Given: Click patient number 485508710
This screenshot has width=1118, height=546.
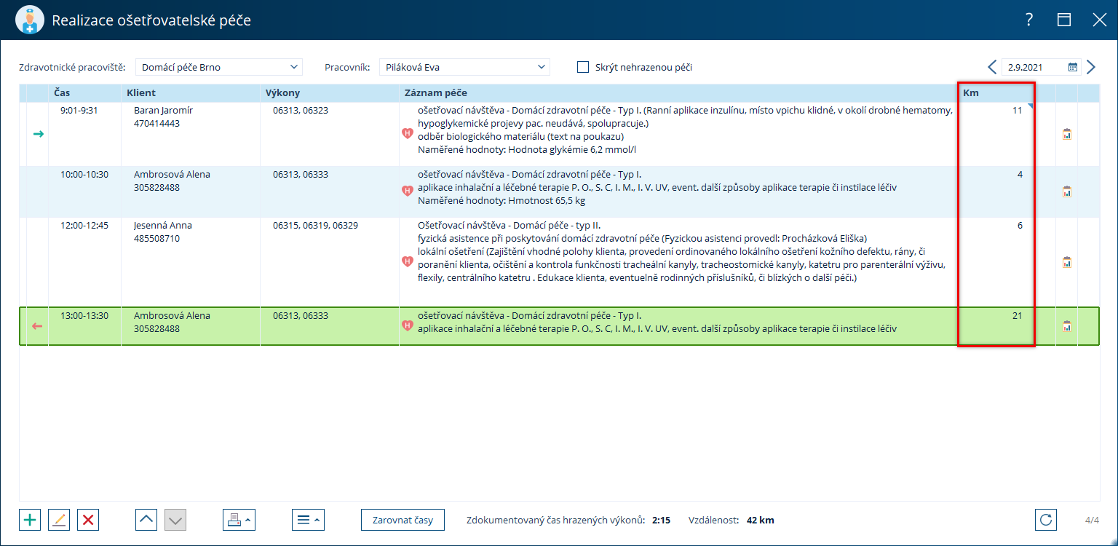Looking at the screenshot, I should point(156,239).
